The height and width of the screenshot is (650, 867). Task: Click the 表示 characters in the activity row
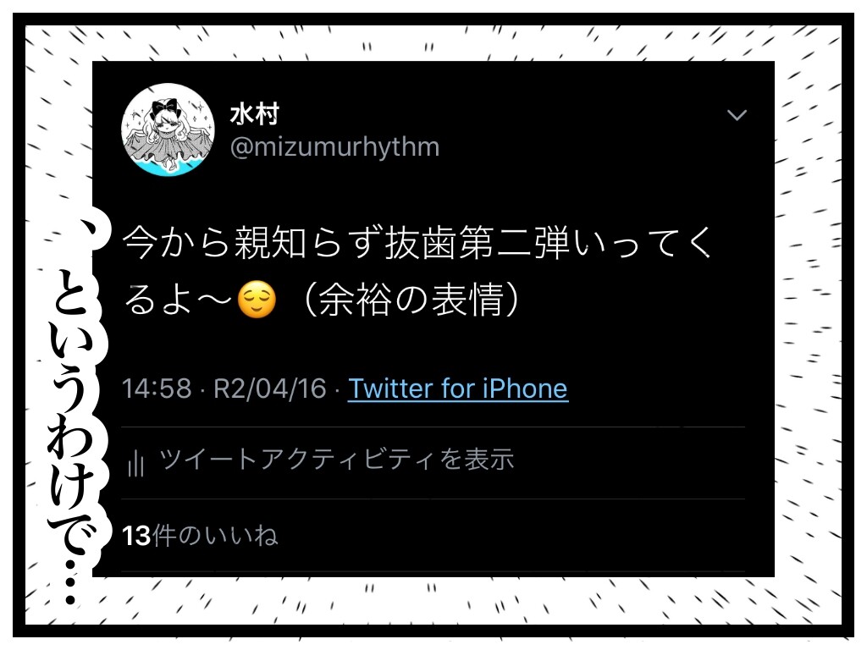489,460
